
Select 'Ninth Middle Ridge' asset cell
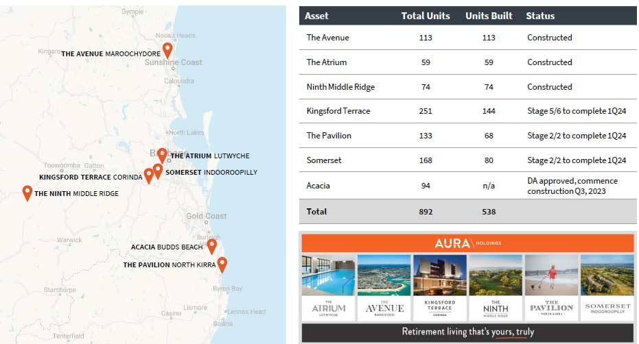(340, 87)
